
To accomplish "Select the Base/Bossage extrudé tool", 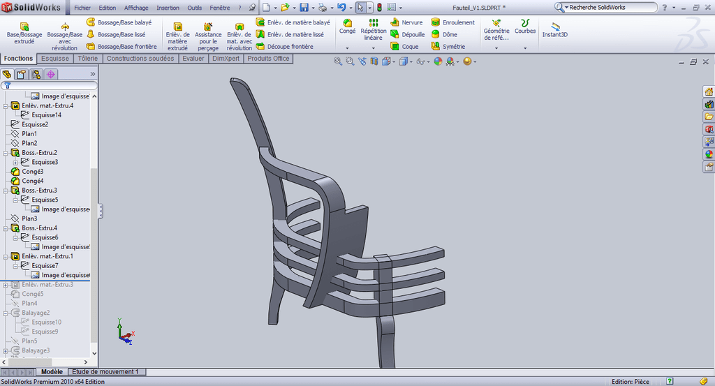I will pyautogui.click(x=23, y=33).
